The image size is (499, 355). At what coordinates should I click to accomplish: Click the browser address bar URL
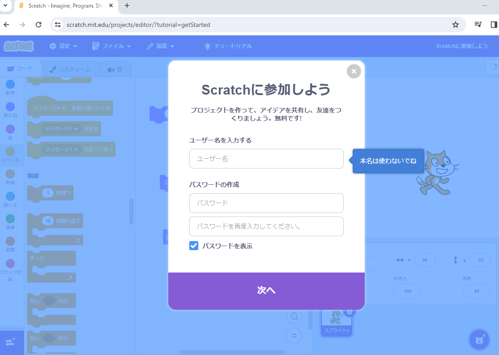138,25
